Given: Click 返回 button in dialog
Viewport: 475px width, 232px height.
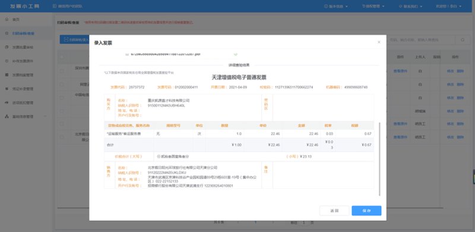Looking at the screenshot, I should (334, 211).
